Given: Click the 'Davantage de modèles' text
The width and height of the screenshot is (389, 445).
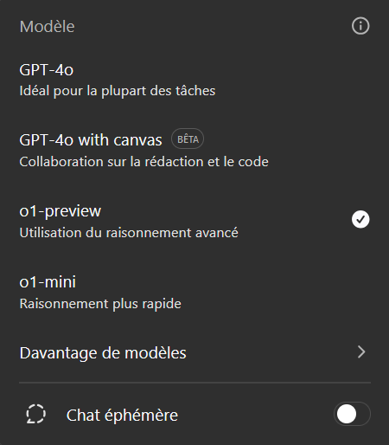Looking at the screenshot, I should [103, 352].
